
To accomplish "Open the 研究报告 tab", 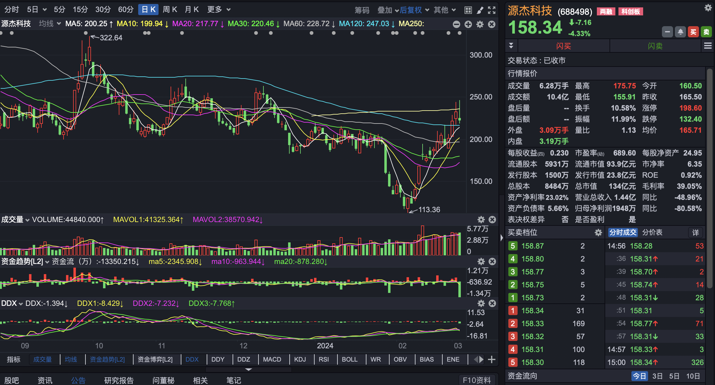I will (119, 380).
